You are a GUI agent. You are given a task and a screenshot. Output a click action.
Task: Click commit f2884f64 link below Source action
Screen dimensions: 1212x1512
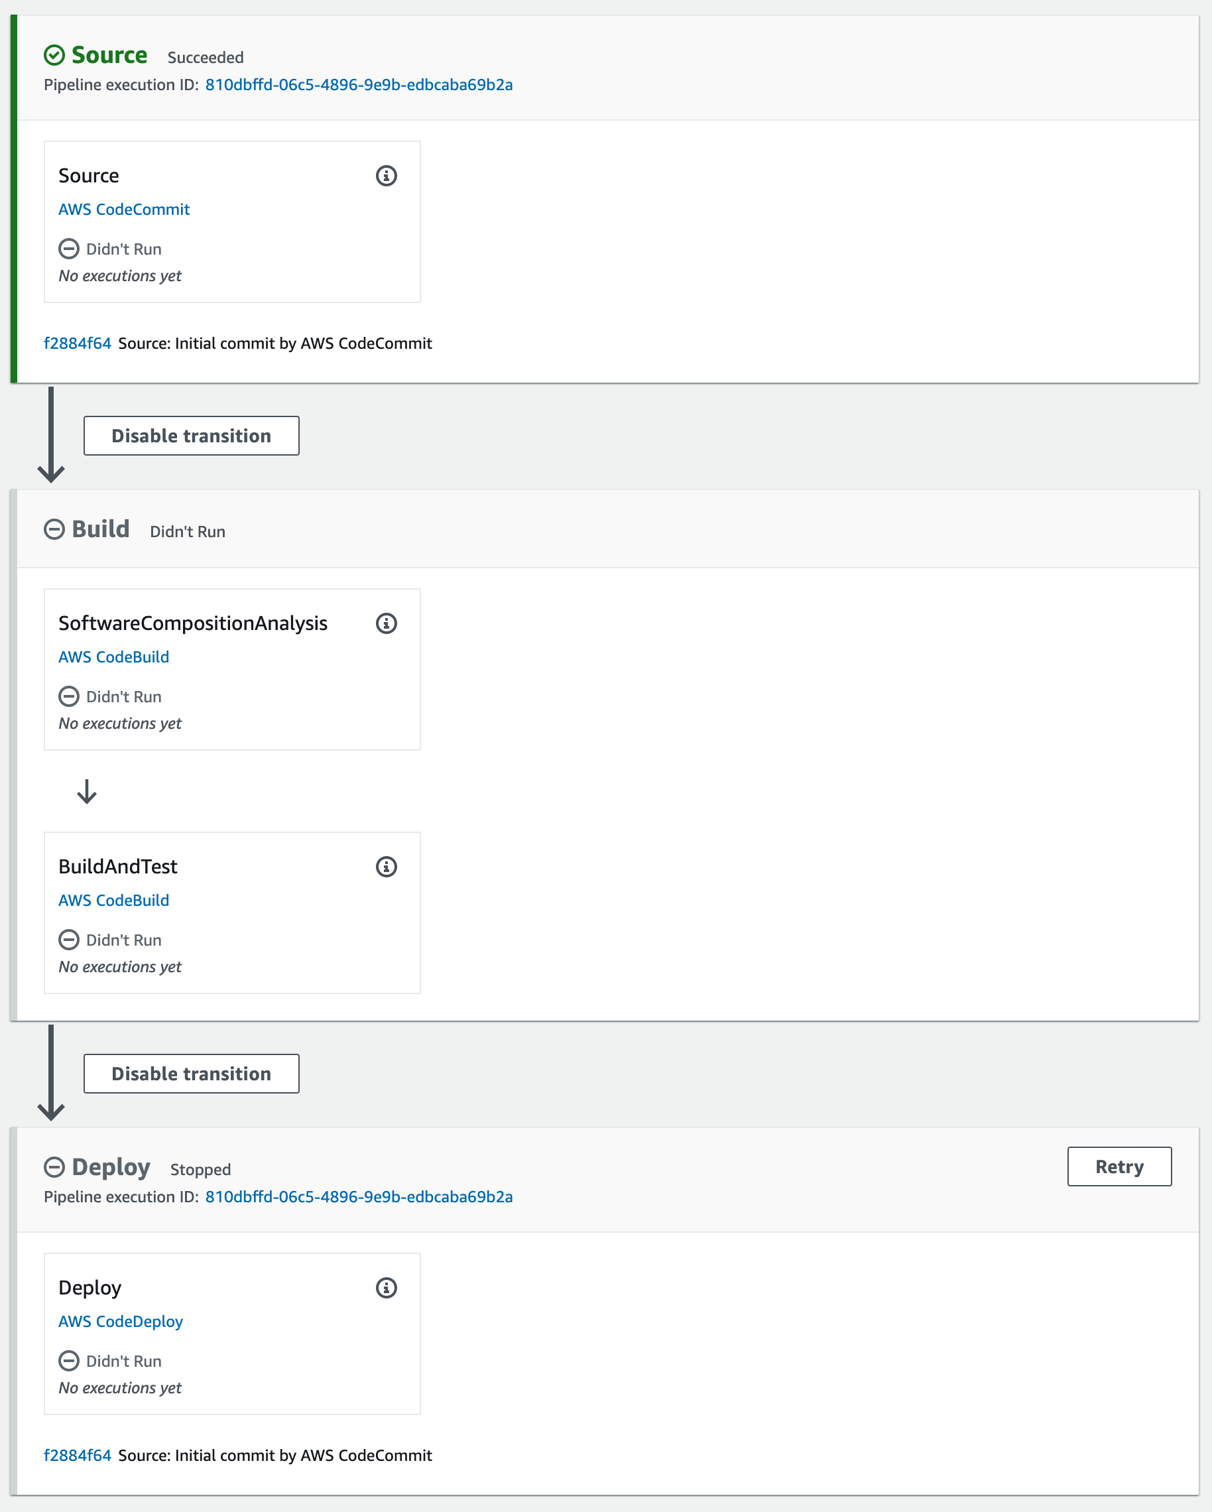pyautogui.click(x=77, y=343)
